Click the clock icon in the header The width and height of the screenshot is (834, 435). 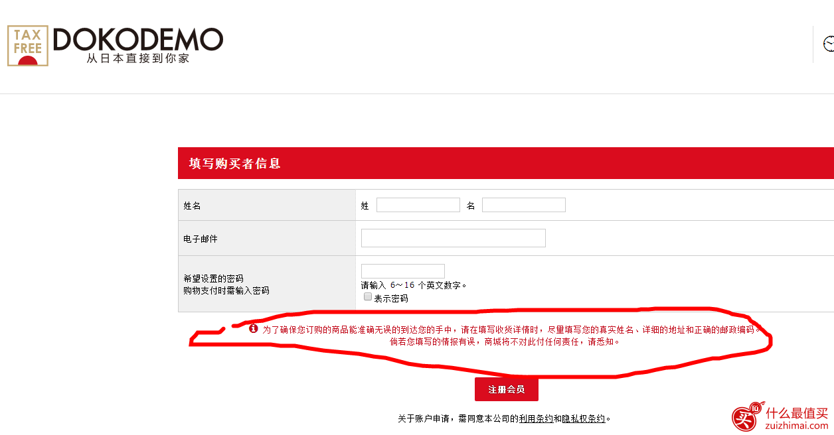pos(829,44)
